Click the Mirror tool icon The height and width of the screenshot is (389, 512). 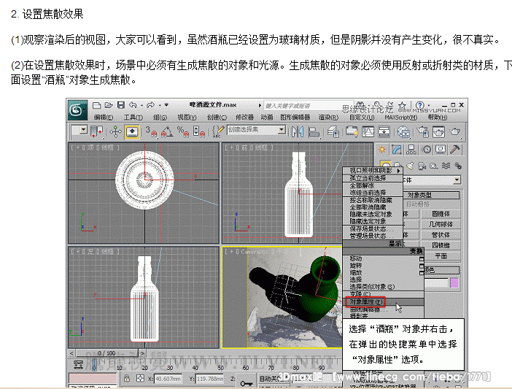298,132
